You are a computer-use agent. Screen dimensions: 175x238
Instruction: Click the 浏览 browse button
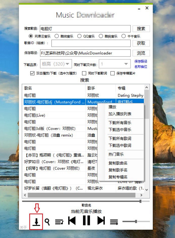(141, 53)
